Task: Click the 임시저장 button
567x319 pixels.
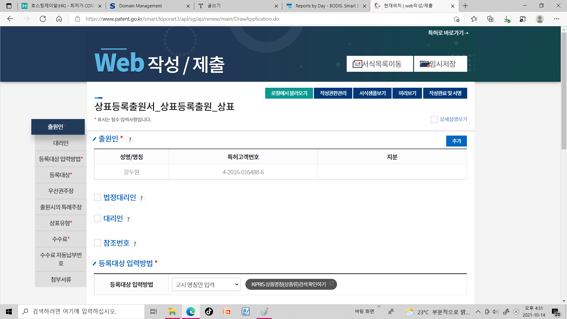Action: coord(440,64)
